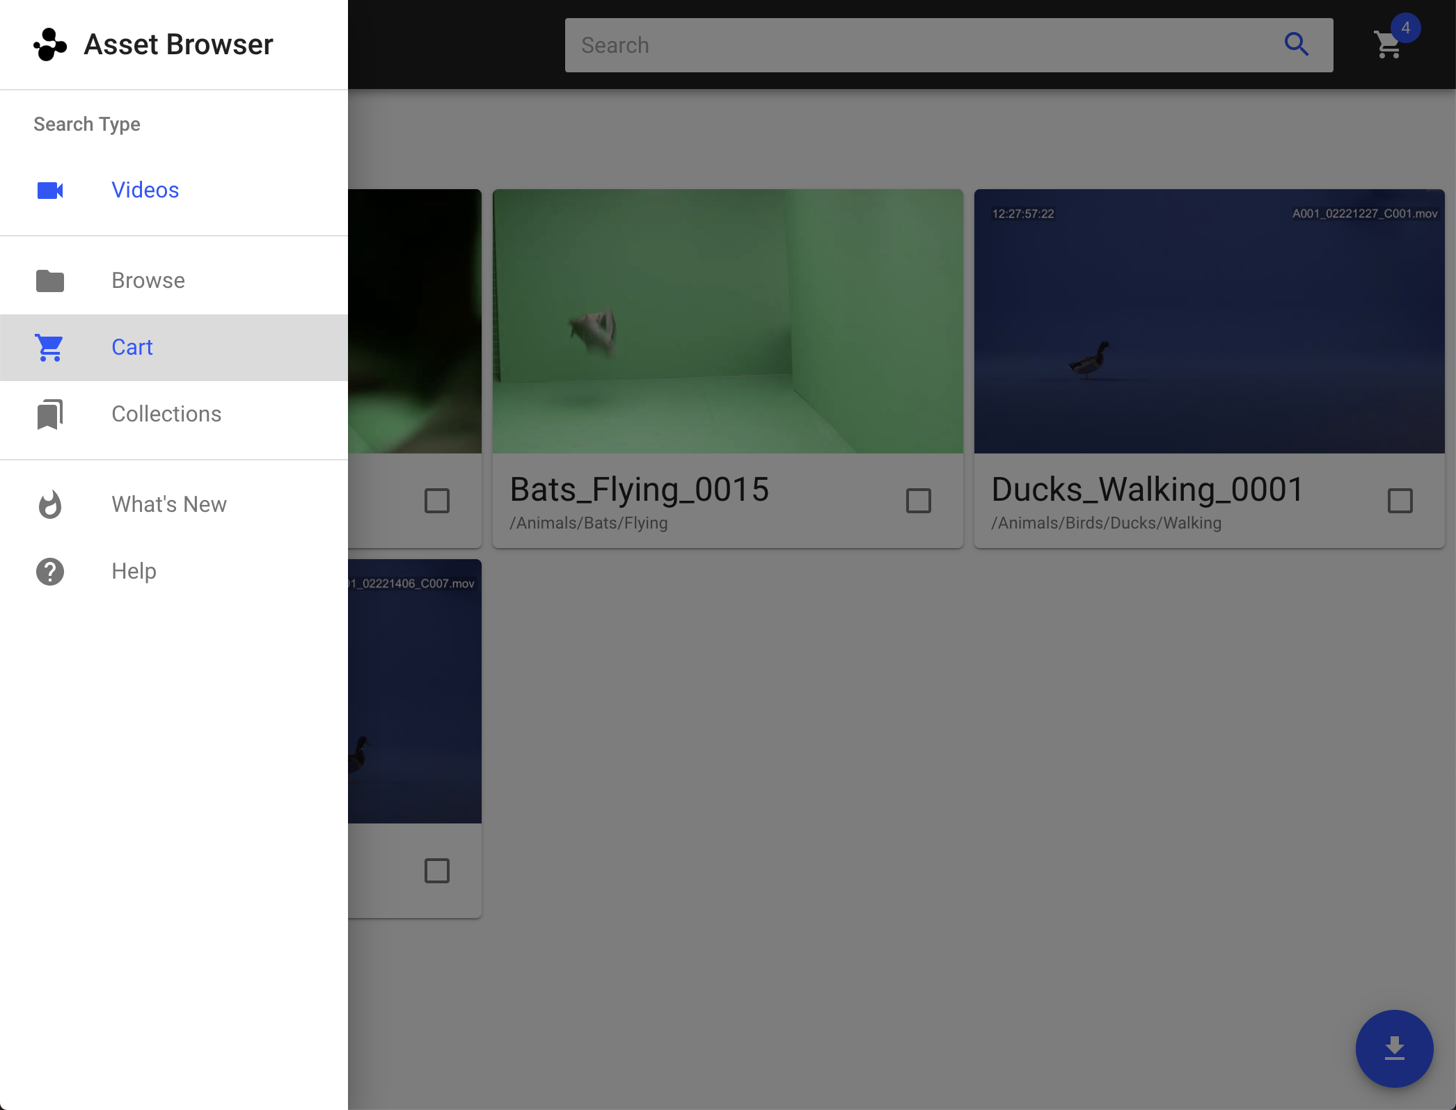Image resolution: width=1456 pixels, height=1110 pixels.
Task: Click the download floating action button
Action: 1394,1049
